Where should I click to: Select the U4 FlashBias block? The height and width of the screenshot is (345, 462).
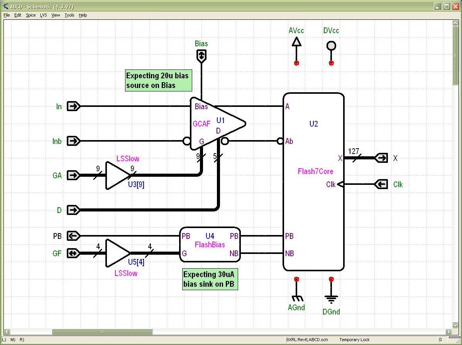click(210, 244)
